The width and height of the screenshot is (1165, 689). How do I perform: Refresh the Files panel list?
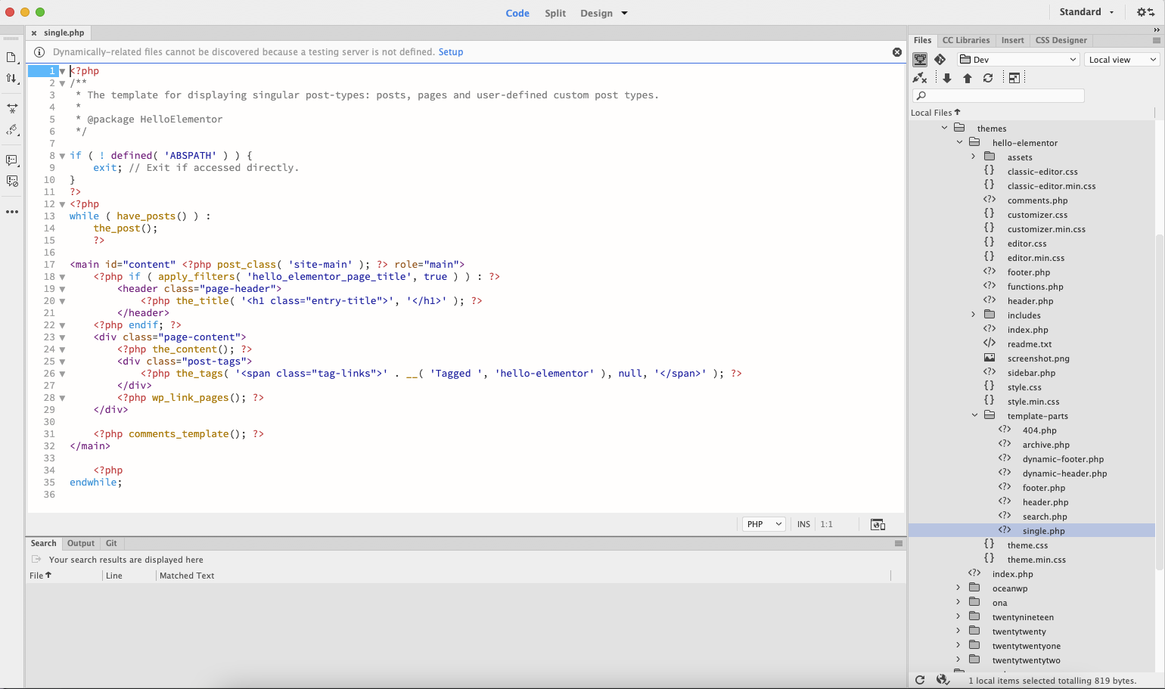(988, 78)
